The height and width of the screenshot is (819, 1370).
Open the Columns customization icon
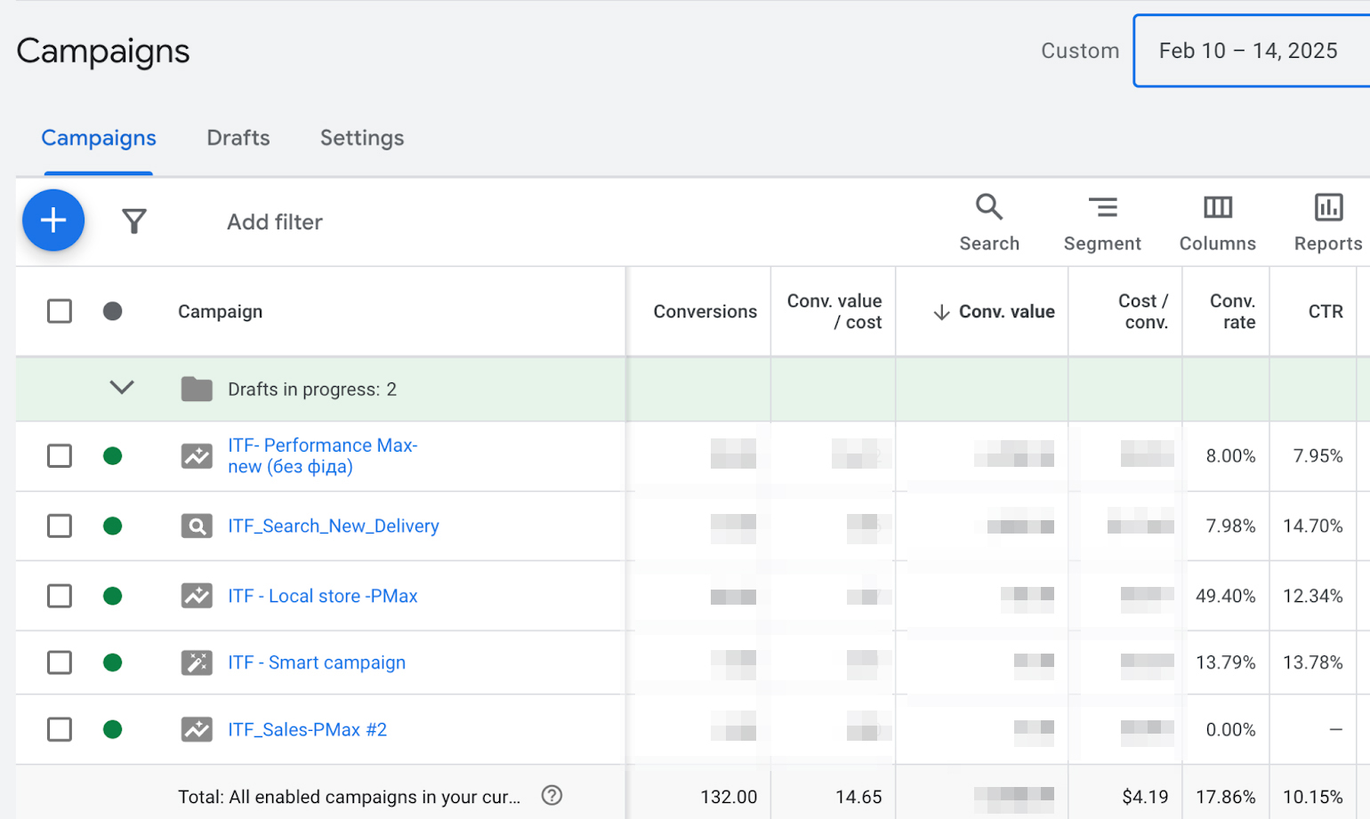pyautogui.click(x=1217, y=222)
